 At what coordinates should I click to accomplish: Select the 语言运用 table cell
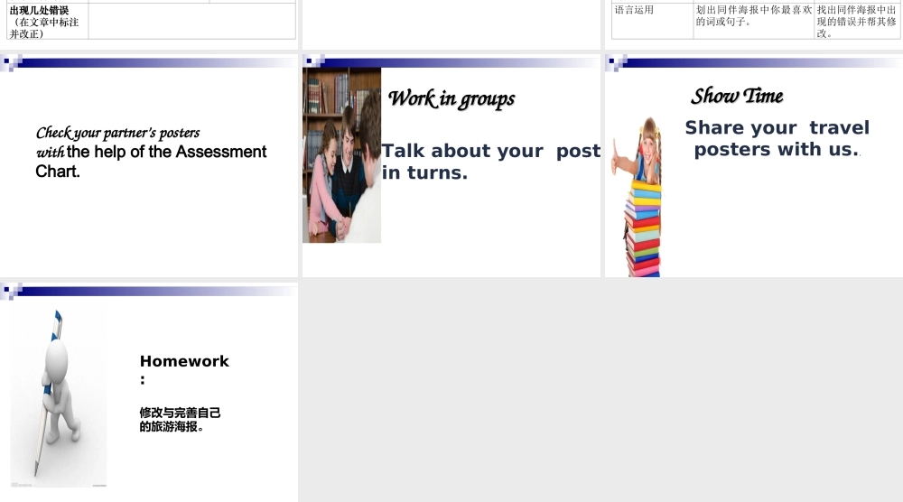coord(652,21)
